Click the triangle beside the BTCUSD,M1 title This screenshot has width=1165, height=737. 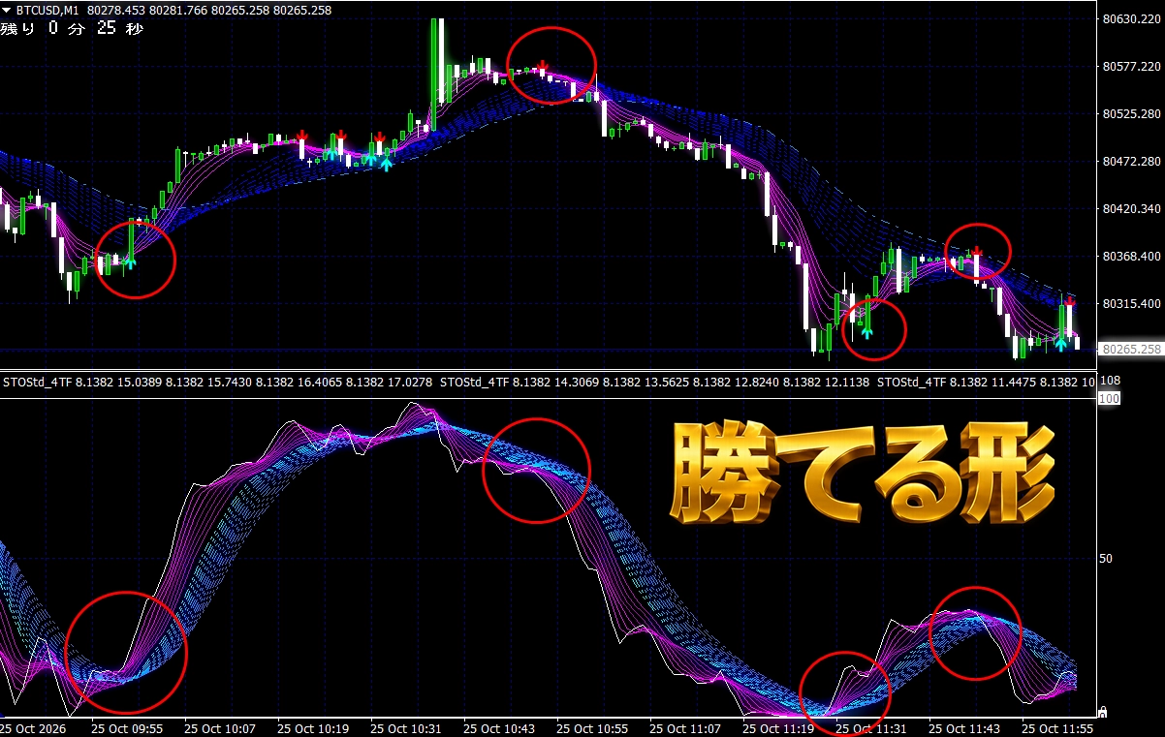[7, 11]
